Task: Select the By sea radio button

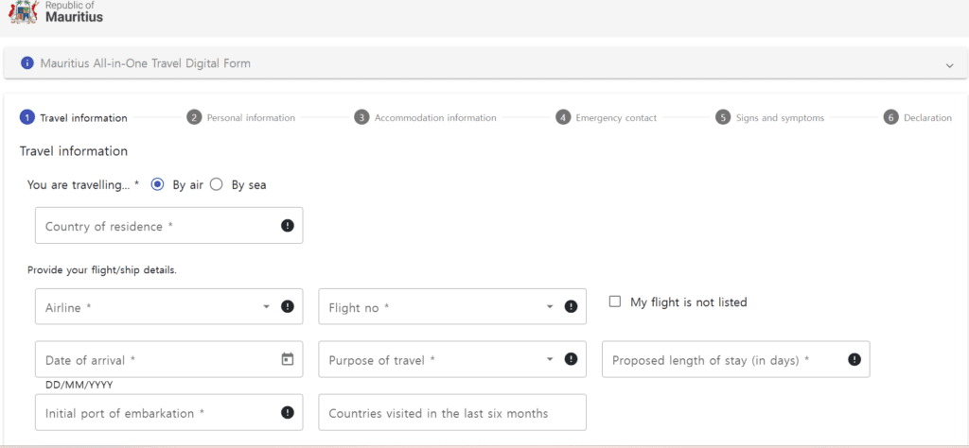Action: 217,184
